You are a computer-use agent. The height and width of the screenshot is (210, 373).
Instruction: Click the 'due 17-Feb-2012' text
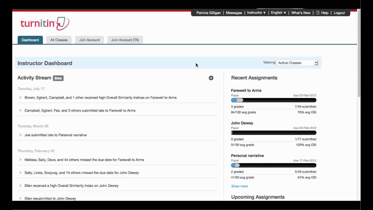click(x=305, y=161)
